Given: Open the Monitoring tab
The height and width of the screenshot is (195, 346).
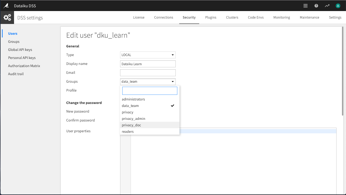Looking at the screenshot, I should click(x=281, y=18).
